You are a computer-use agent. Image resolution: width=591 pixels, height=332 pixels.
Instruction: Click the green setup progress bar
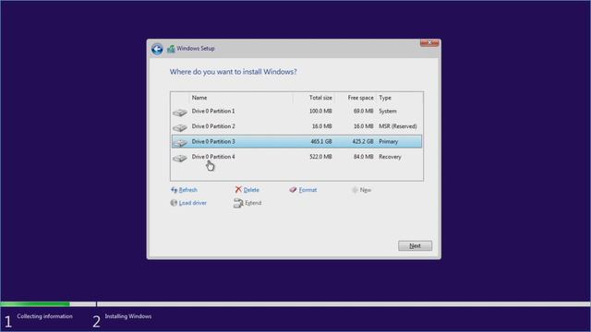tap(35, 303)
